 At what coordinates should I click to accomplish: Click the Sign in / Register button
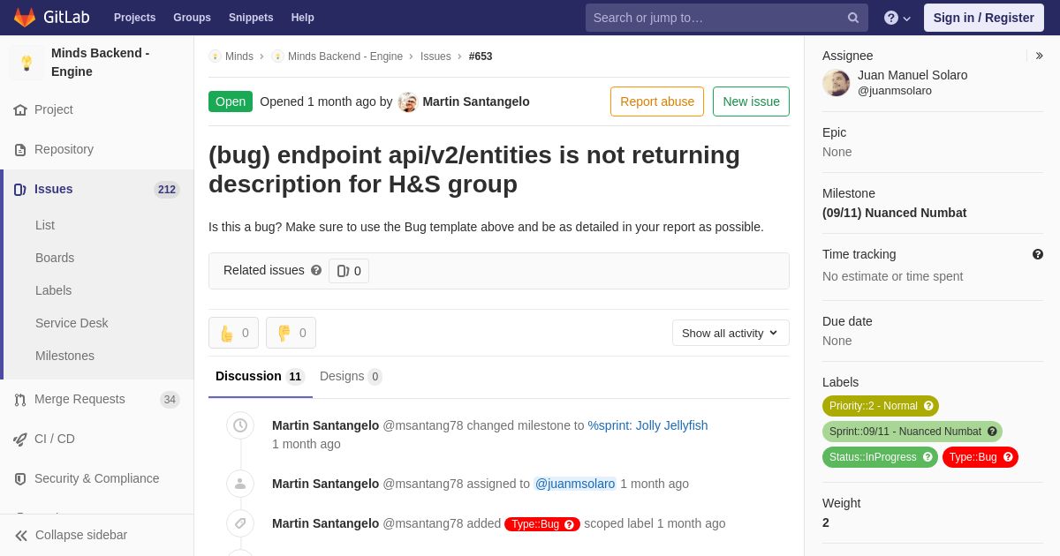tap(984, 18)
